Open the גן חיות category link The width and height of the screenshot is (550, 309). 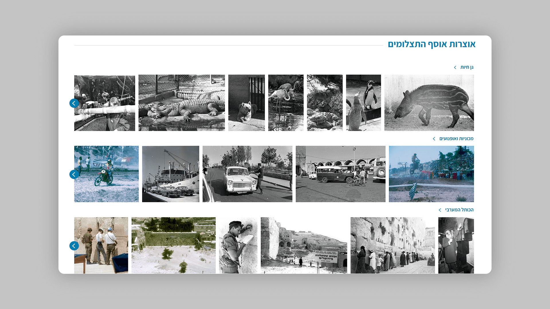point(467,67)
